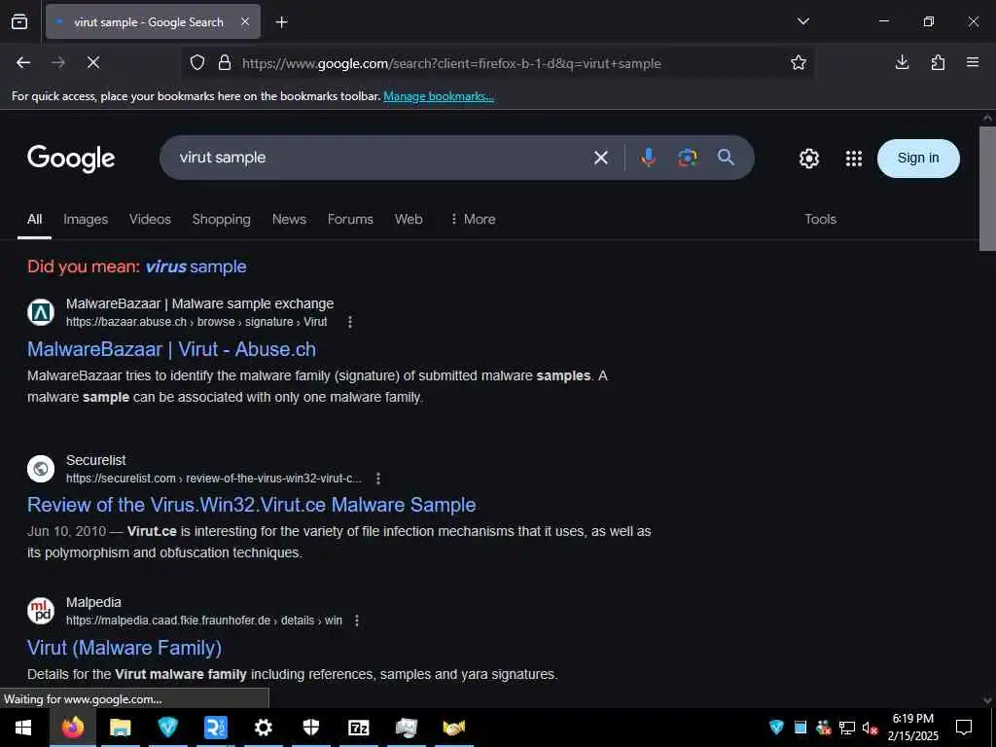Open the Securelist result options menu

378,479
